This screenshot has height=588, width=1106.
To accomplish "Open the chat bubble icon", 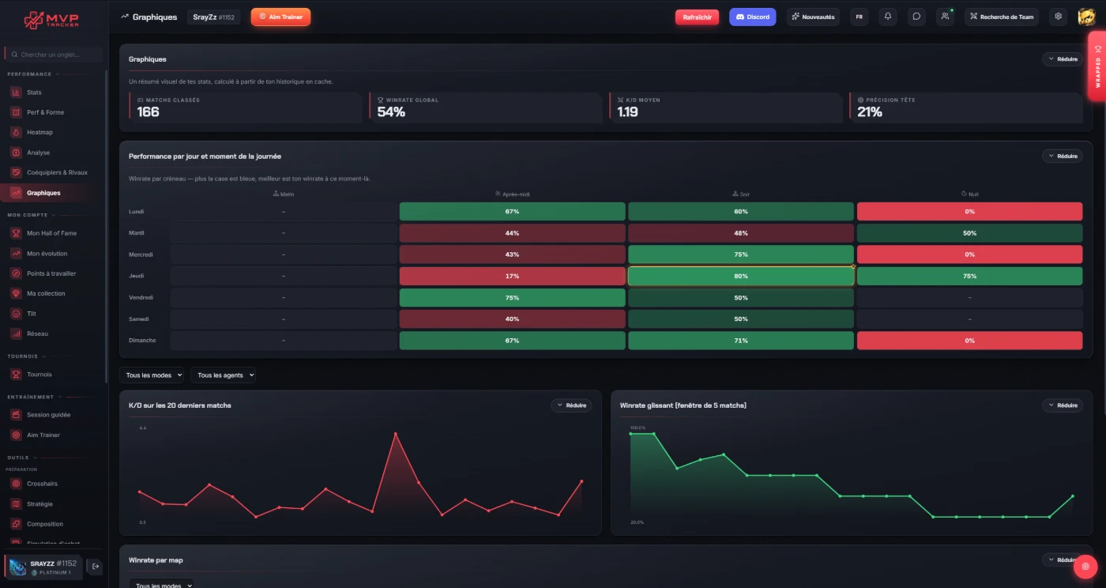I will click(x=916, y=17).
